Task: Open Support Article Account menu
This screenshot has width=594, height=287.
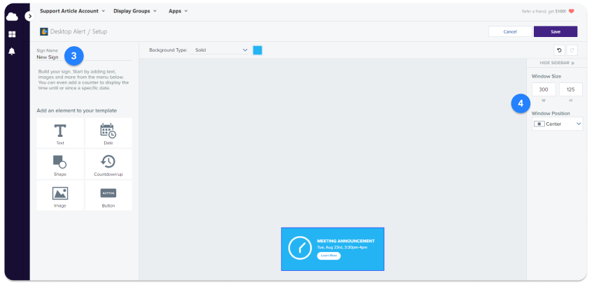Action: pos(72,11)
